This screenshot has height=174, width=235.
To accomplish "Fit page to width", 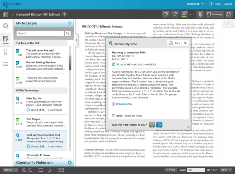I will pos(41,170).
